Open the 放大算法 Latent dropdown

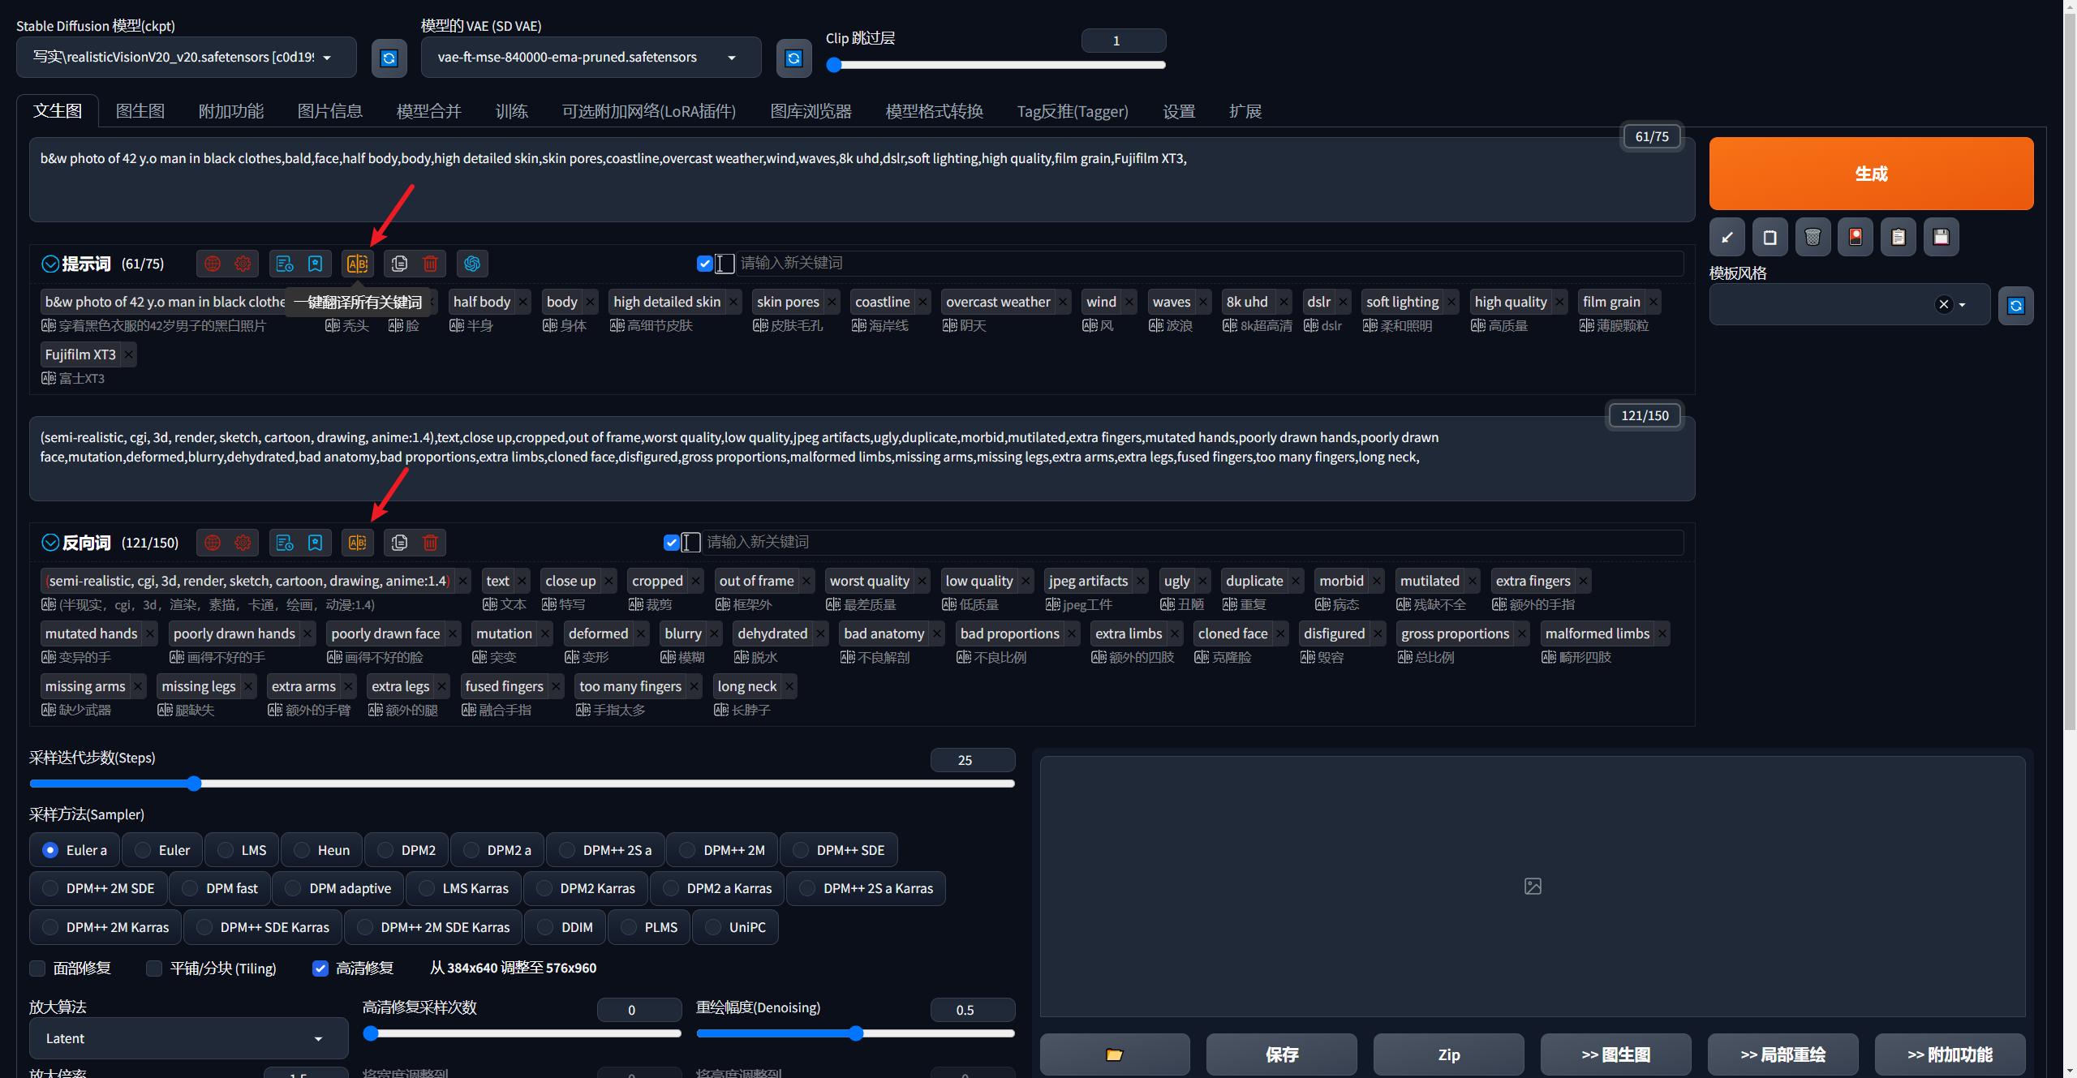point(188,1038)
